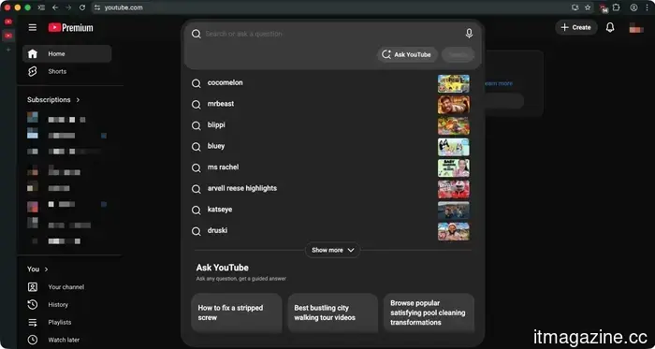Click the Create button
This screenshot has width=655, height=349.
(576, 27)
